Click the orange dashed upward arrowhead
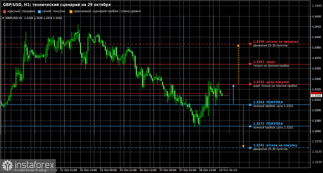 238,45
